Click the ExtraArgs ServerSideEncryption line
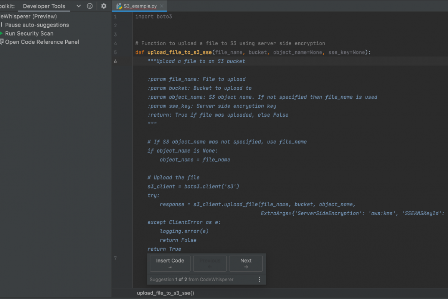This screenshot has width=448, height=299. click(353, 213)
